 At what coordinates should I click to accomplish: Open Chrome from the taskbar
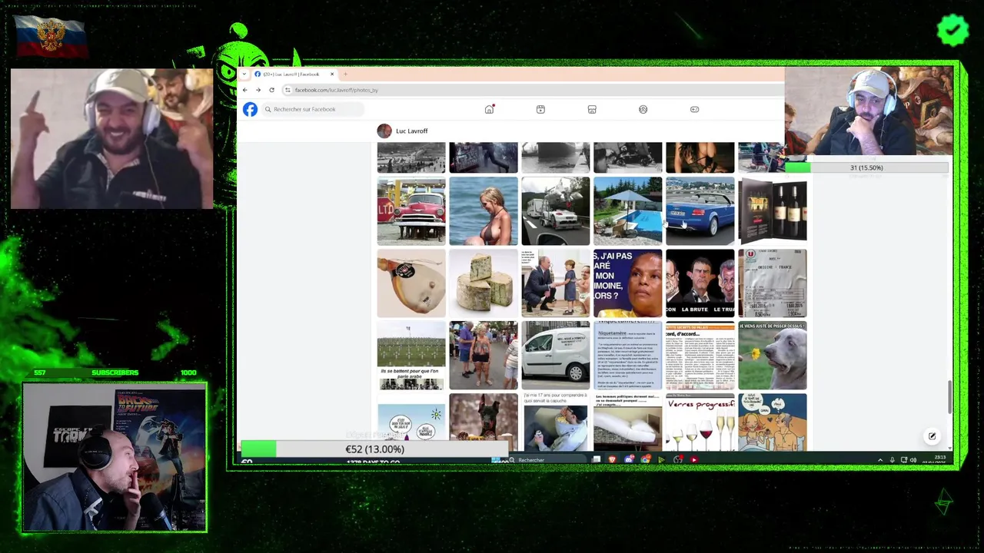click(x=645, y=460)
